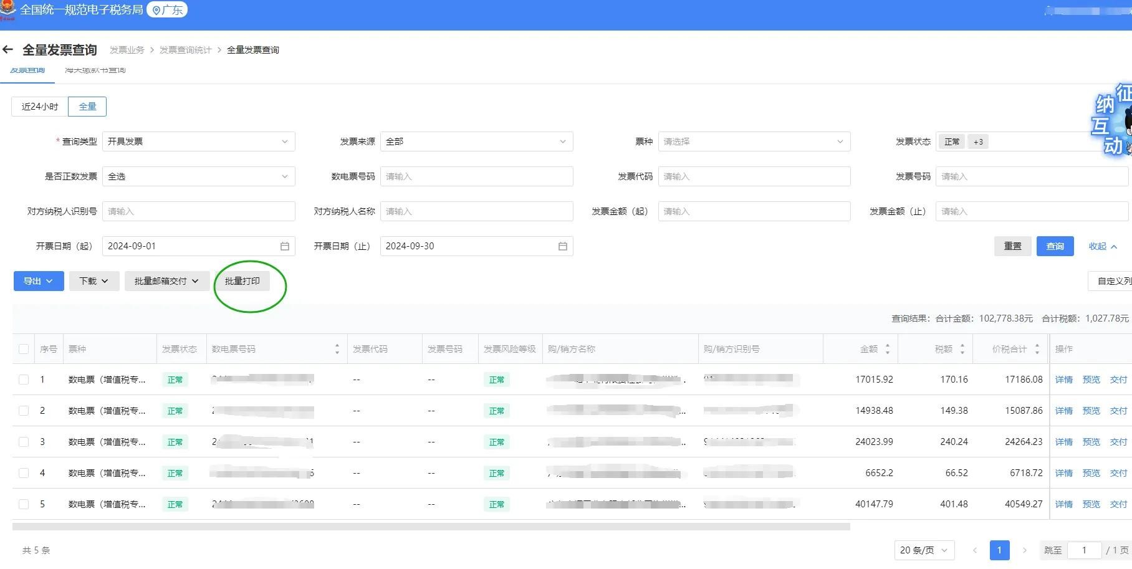Expand the 导出 export dropdown button
The width and height of the screenshot is (1132, 569).
[x=39, y=281]
